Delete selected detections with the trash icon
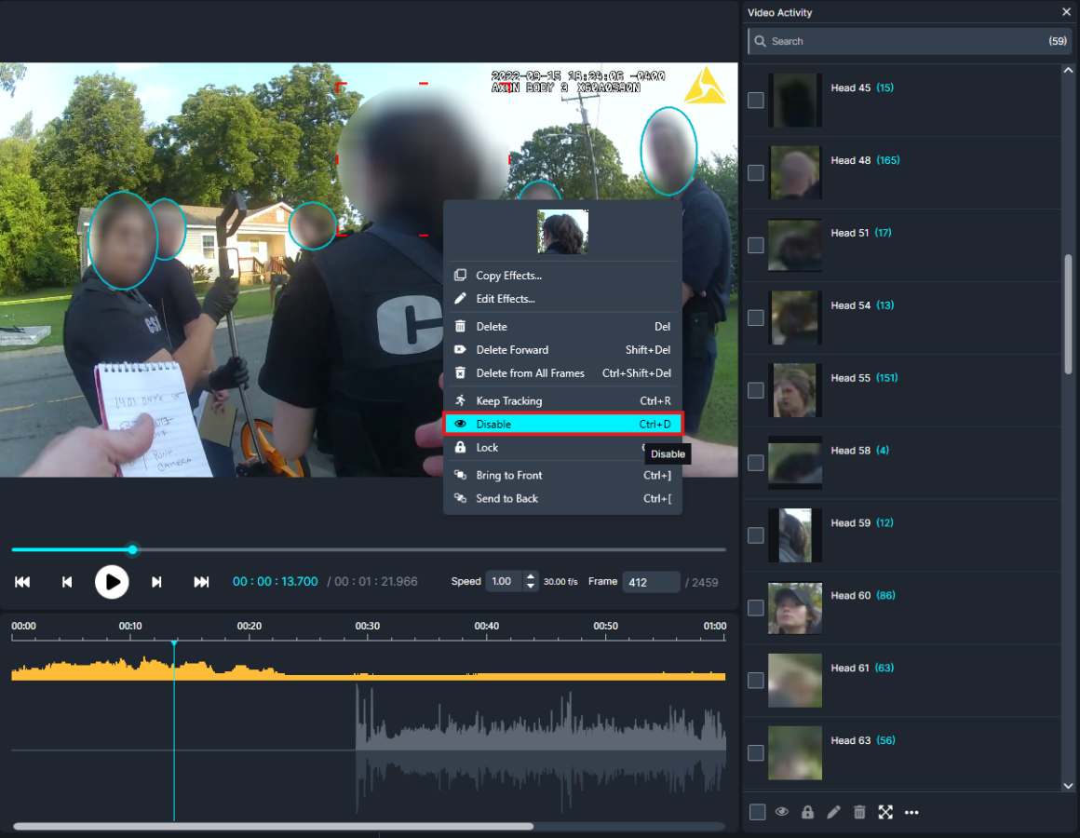 coord(859,812)
